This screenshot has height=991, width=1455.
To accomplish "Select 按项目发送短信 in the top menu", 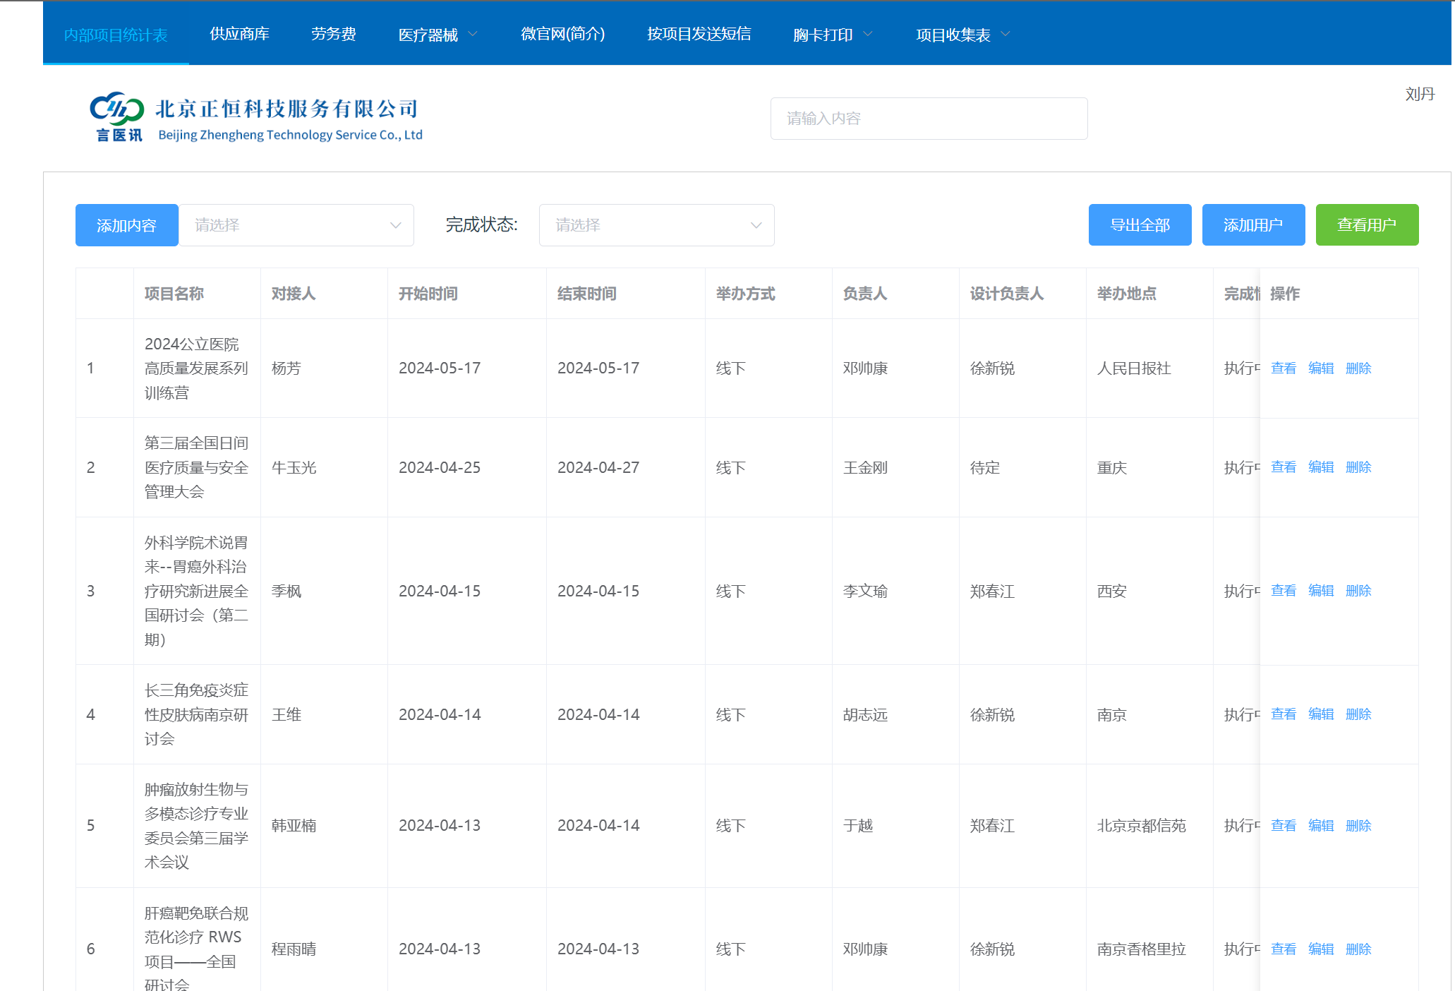I will tap(699, 34).
